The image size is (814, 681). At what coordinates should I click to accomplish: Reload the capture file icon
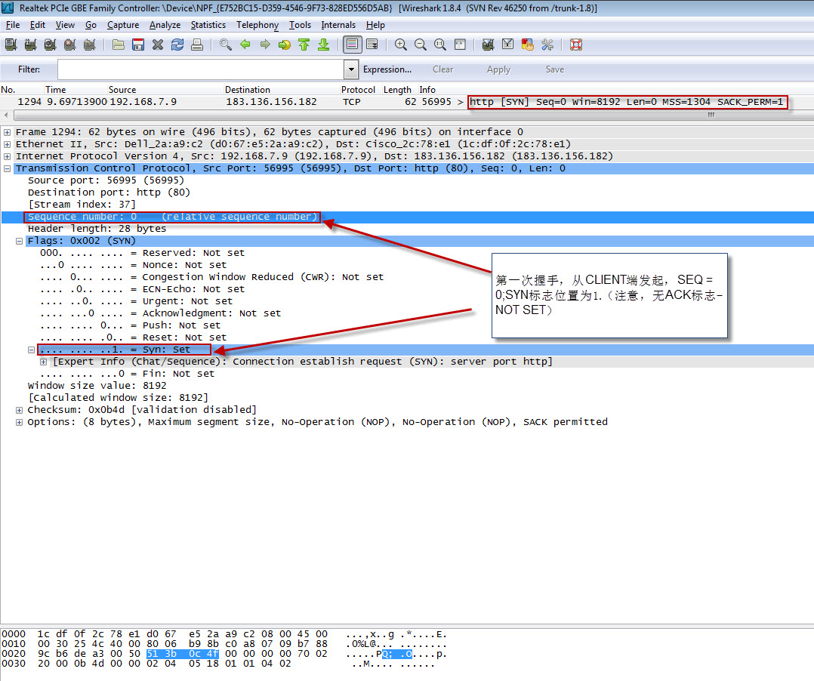tap(177, 45)
